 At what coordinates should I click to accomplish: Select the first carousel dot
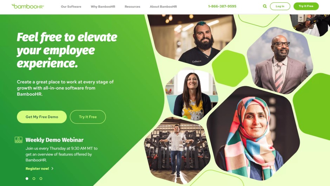27,179
